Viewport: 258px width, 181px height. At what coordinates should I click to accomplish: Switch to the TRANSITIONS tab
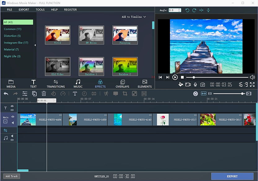click(x=56, y=84)
